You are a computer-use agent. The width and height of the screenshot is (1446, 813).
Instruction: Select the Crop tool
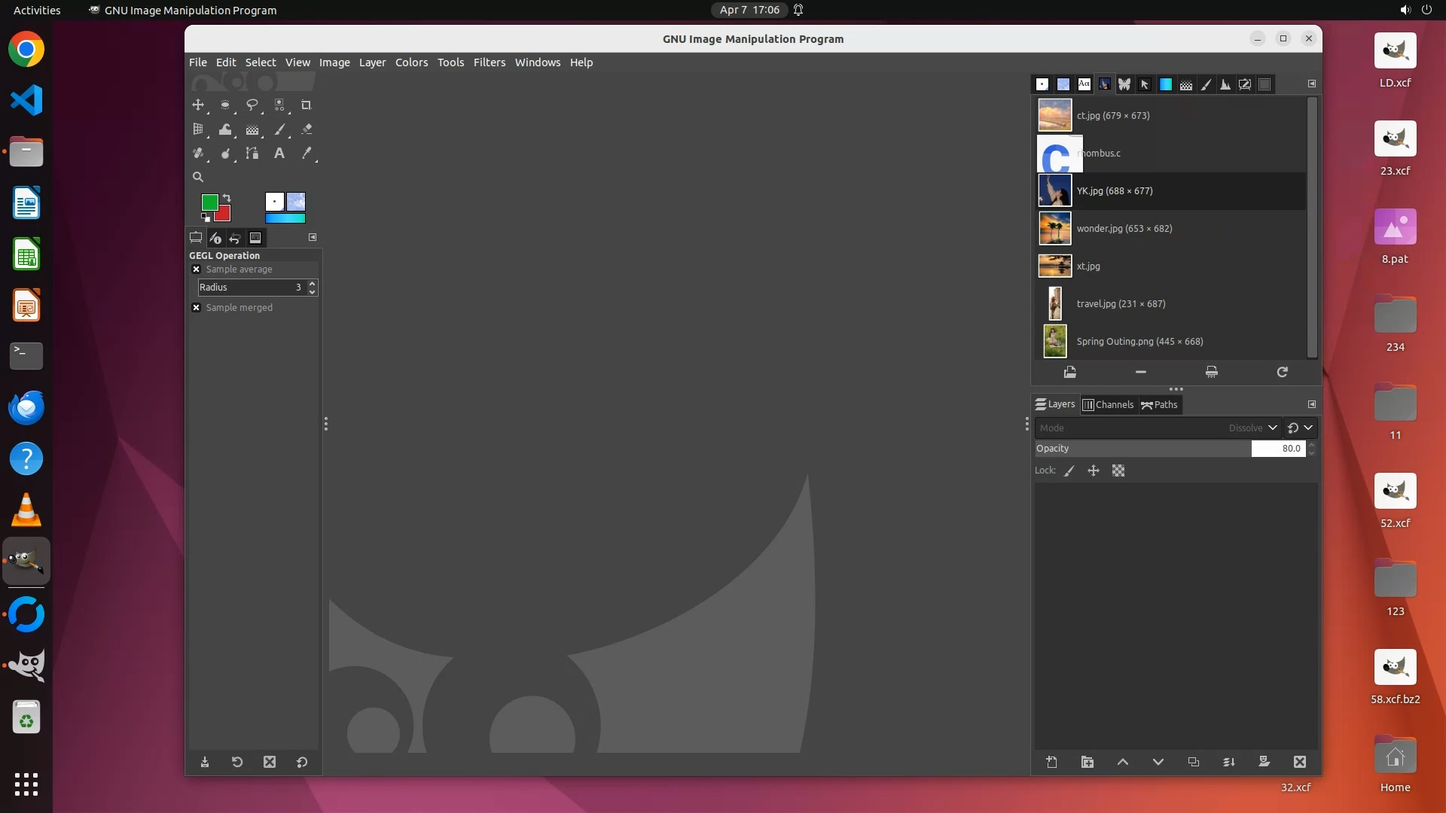click(306, 105)
